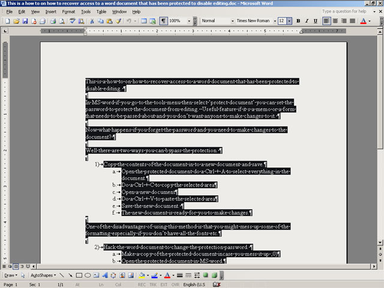The width and height of the screenshot is (384, 288).
Task: Toggle OVR overtype mode in status bar
Action: [175, 284]
